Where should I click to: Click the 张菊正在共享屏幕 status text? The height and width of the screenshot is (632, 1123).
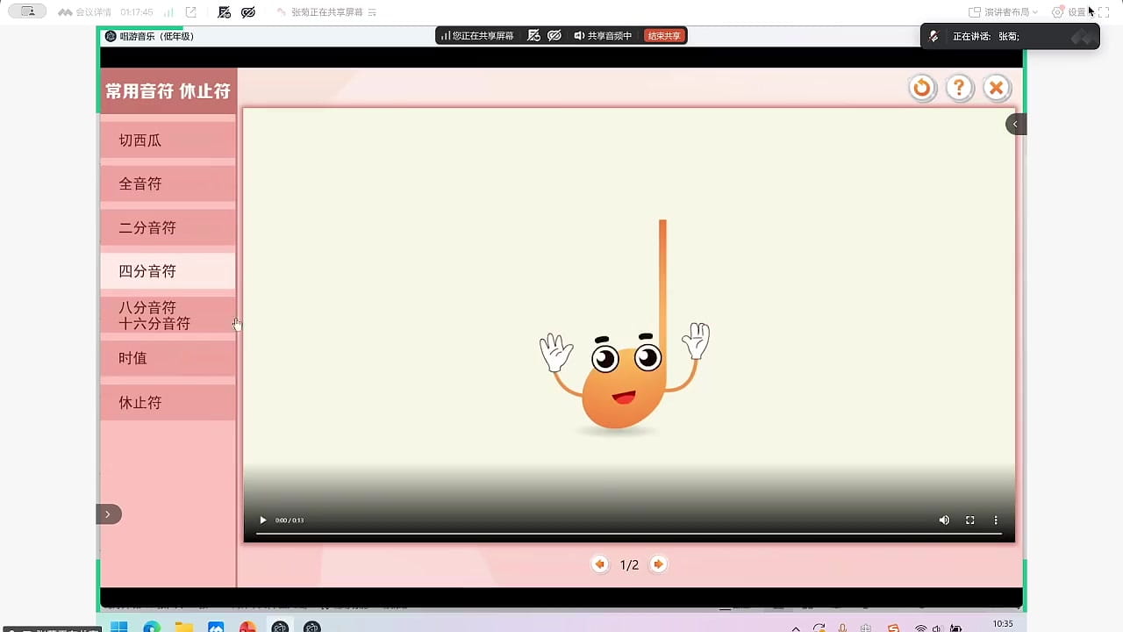328,12
